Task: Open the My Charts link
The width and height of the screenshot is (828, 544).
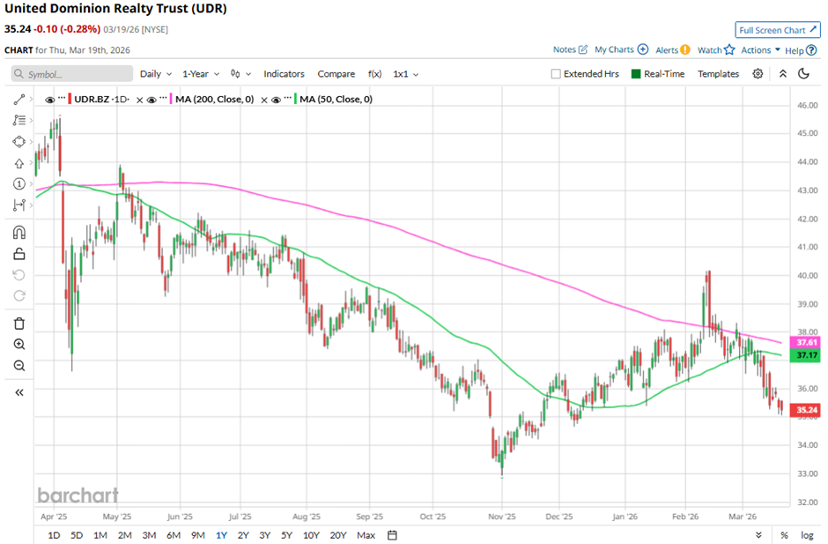Action: point(621,50)
